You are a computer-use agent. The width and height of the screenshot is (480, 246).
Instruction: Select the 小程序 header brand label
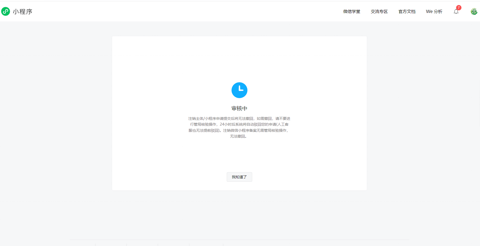point(23,12)
